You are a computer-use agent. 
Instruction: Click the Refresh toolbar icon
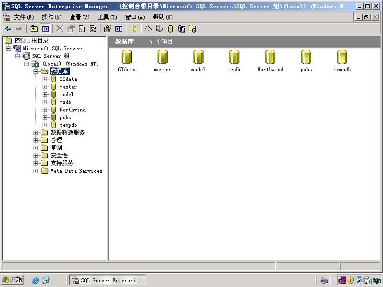(82, 29)
